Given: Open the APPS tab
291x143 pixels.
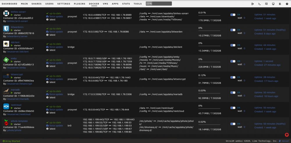Looking at the screenshot, I should (115, 4).
